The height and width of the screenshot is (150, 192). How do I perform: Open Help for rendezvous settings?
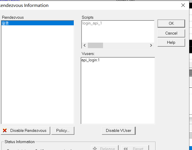pos(171,42)
